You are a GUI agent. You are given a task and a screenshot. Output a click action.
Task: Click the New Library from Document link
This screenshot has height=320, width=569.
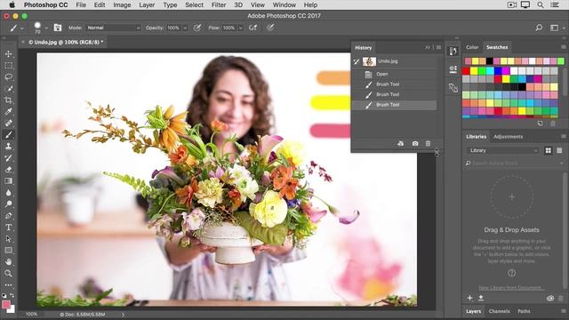(x=511, y=288)
